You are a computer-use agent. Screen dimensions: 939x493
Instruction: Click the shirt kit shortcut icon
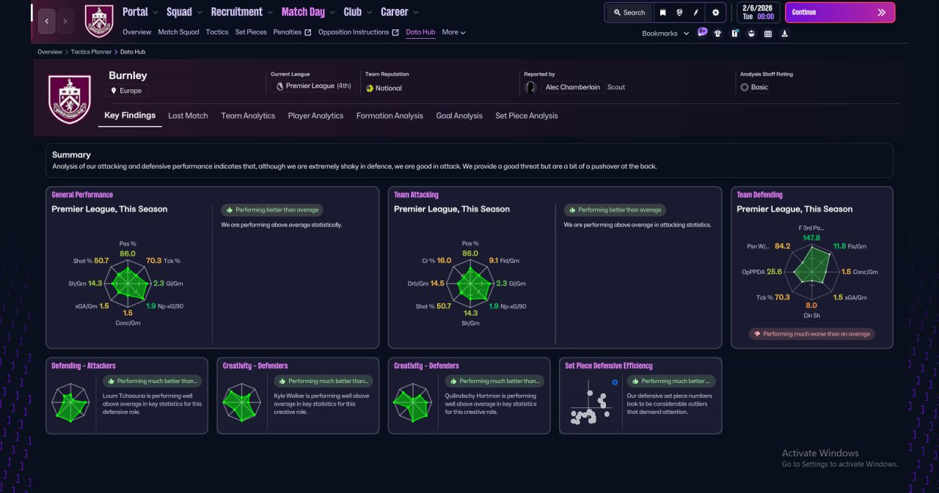717,33
